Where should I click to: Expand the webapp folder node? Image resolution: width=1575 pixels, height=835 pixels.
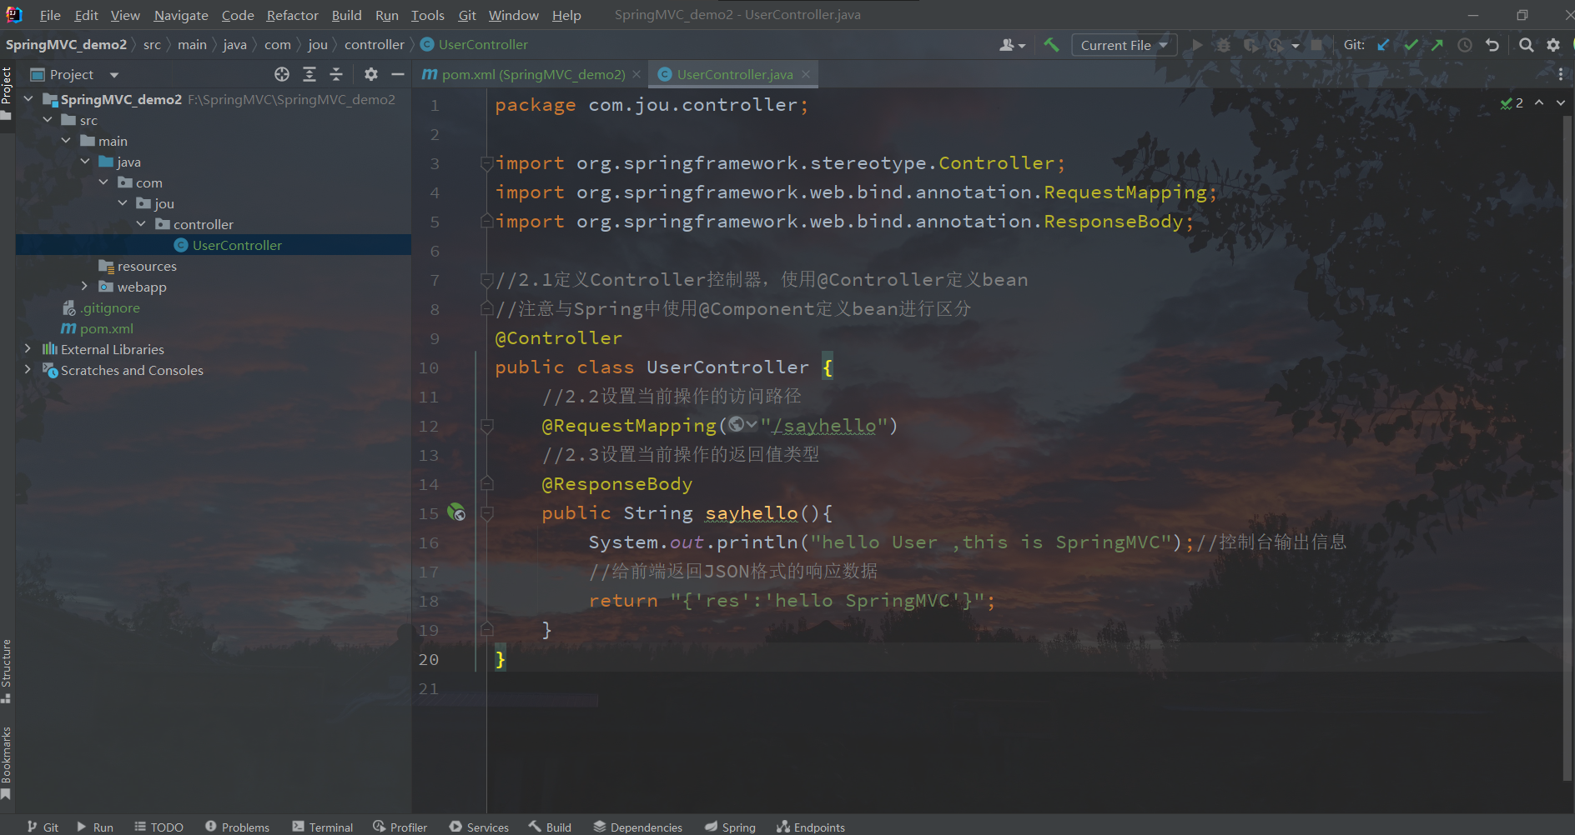click(x=84, y=287)
